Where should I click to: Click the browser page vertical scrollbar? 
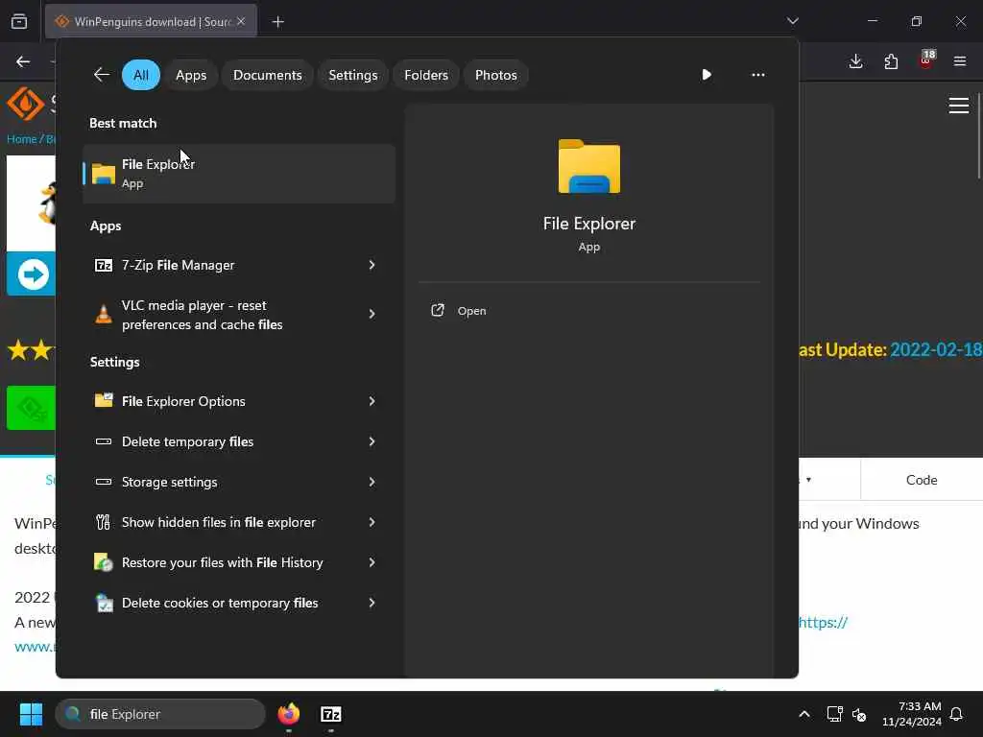pos(978,136)
